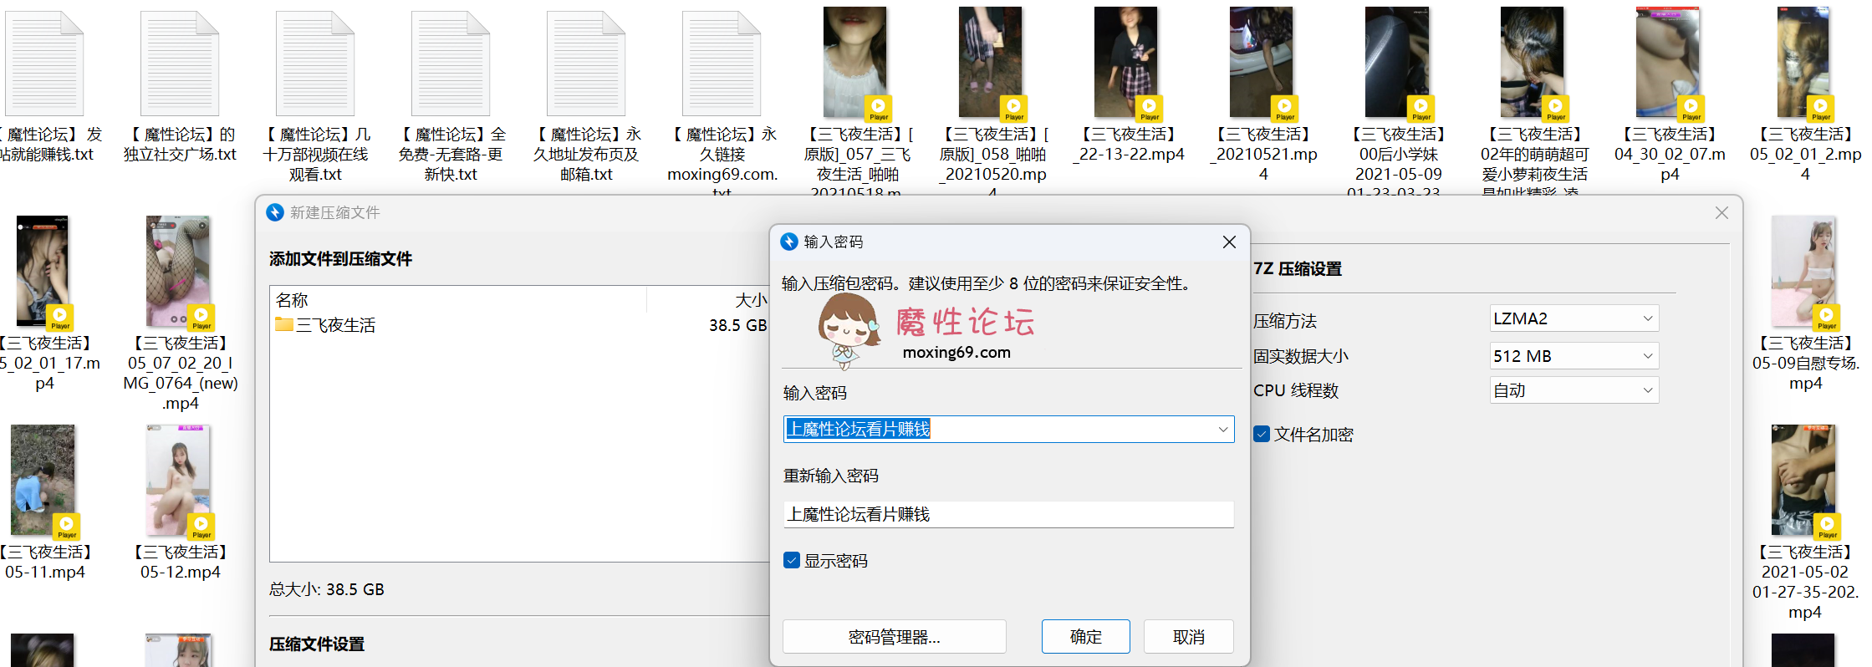Click the 重新输入密码 text field

click(1007, 514)
